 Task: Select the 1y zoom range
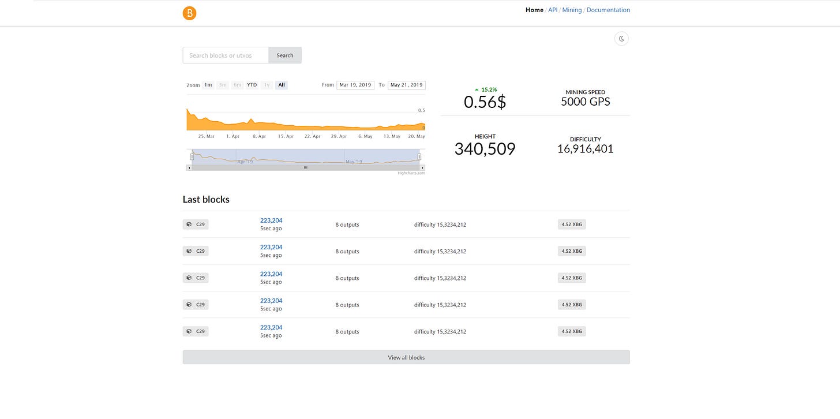pos(267,85)
